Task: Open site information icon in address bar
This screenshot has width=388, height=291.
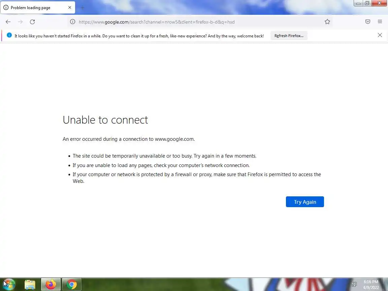Action: (72, 22)
